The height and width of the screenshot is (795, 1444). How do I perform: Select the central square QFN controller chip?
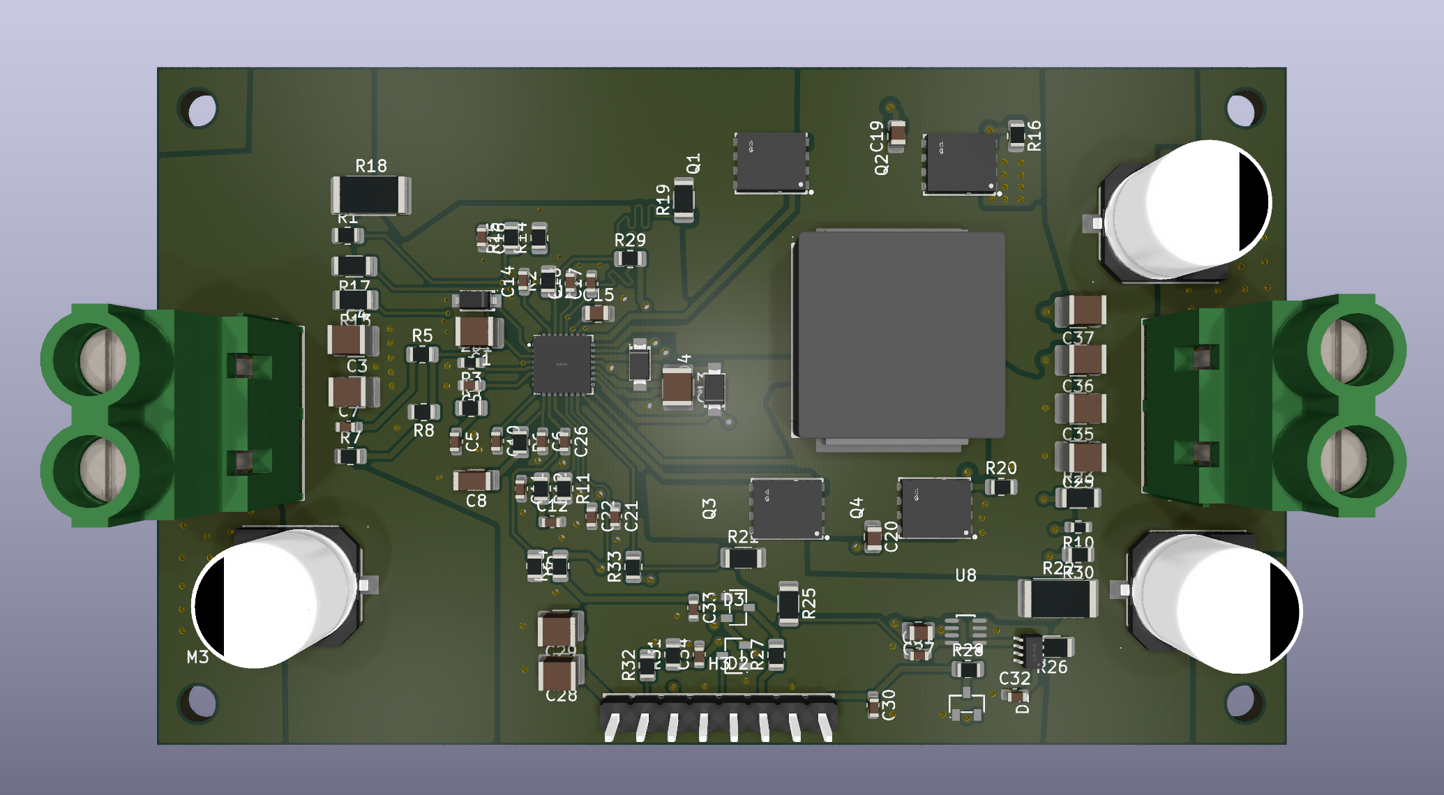tap(563, 364)
